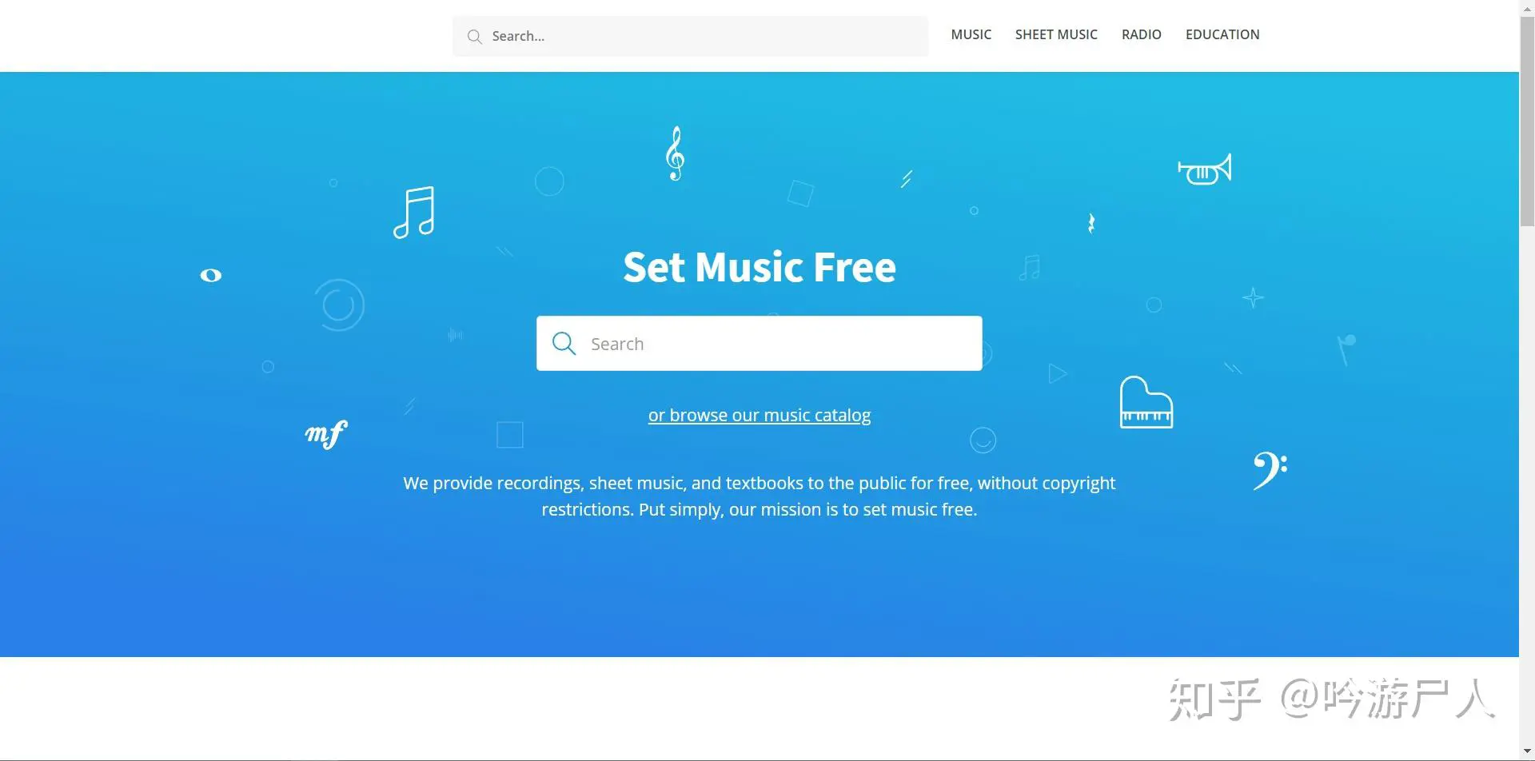Image resolution: width=1535 pixels, height=761 pixels.
Task: Click the vertical scrollbar thumb
Action: (x=1527, y=120)
